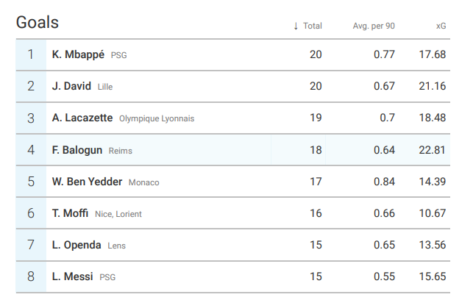Click the down arrow sort icon
The width and height of the screenshot is (462, 300).
[296, 26]
